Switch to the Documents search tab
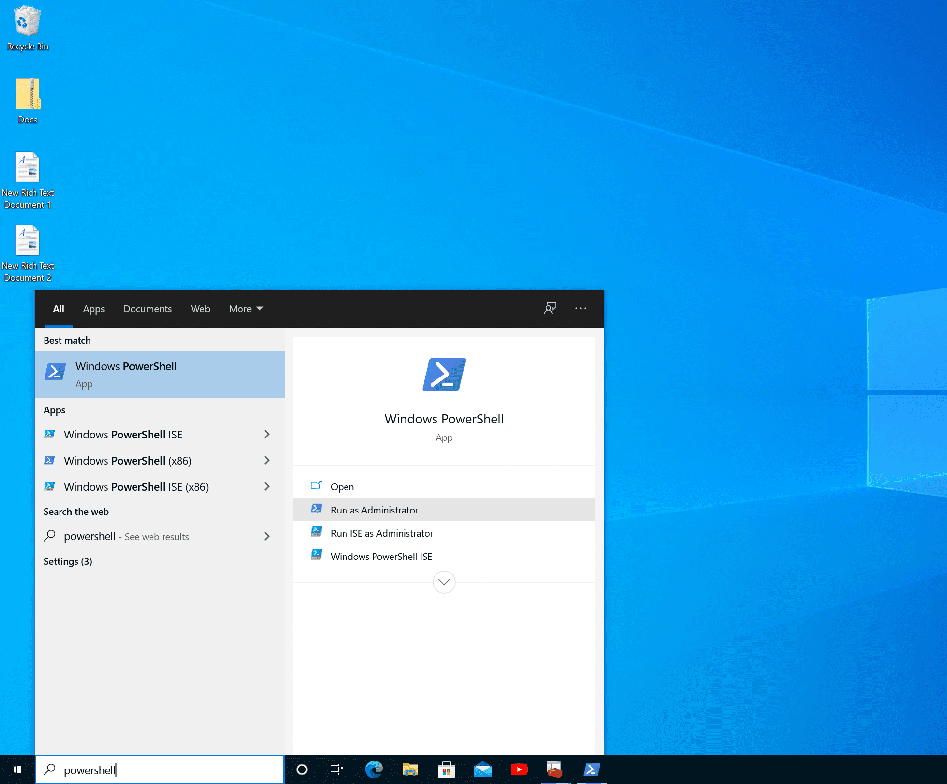The width and height of the screenshot is (947, 784). point(147,309)
